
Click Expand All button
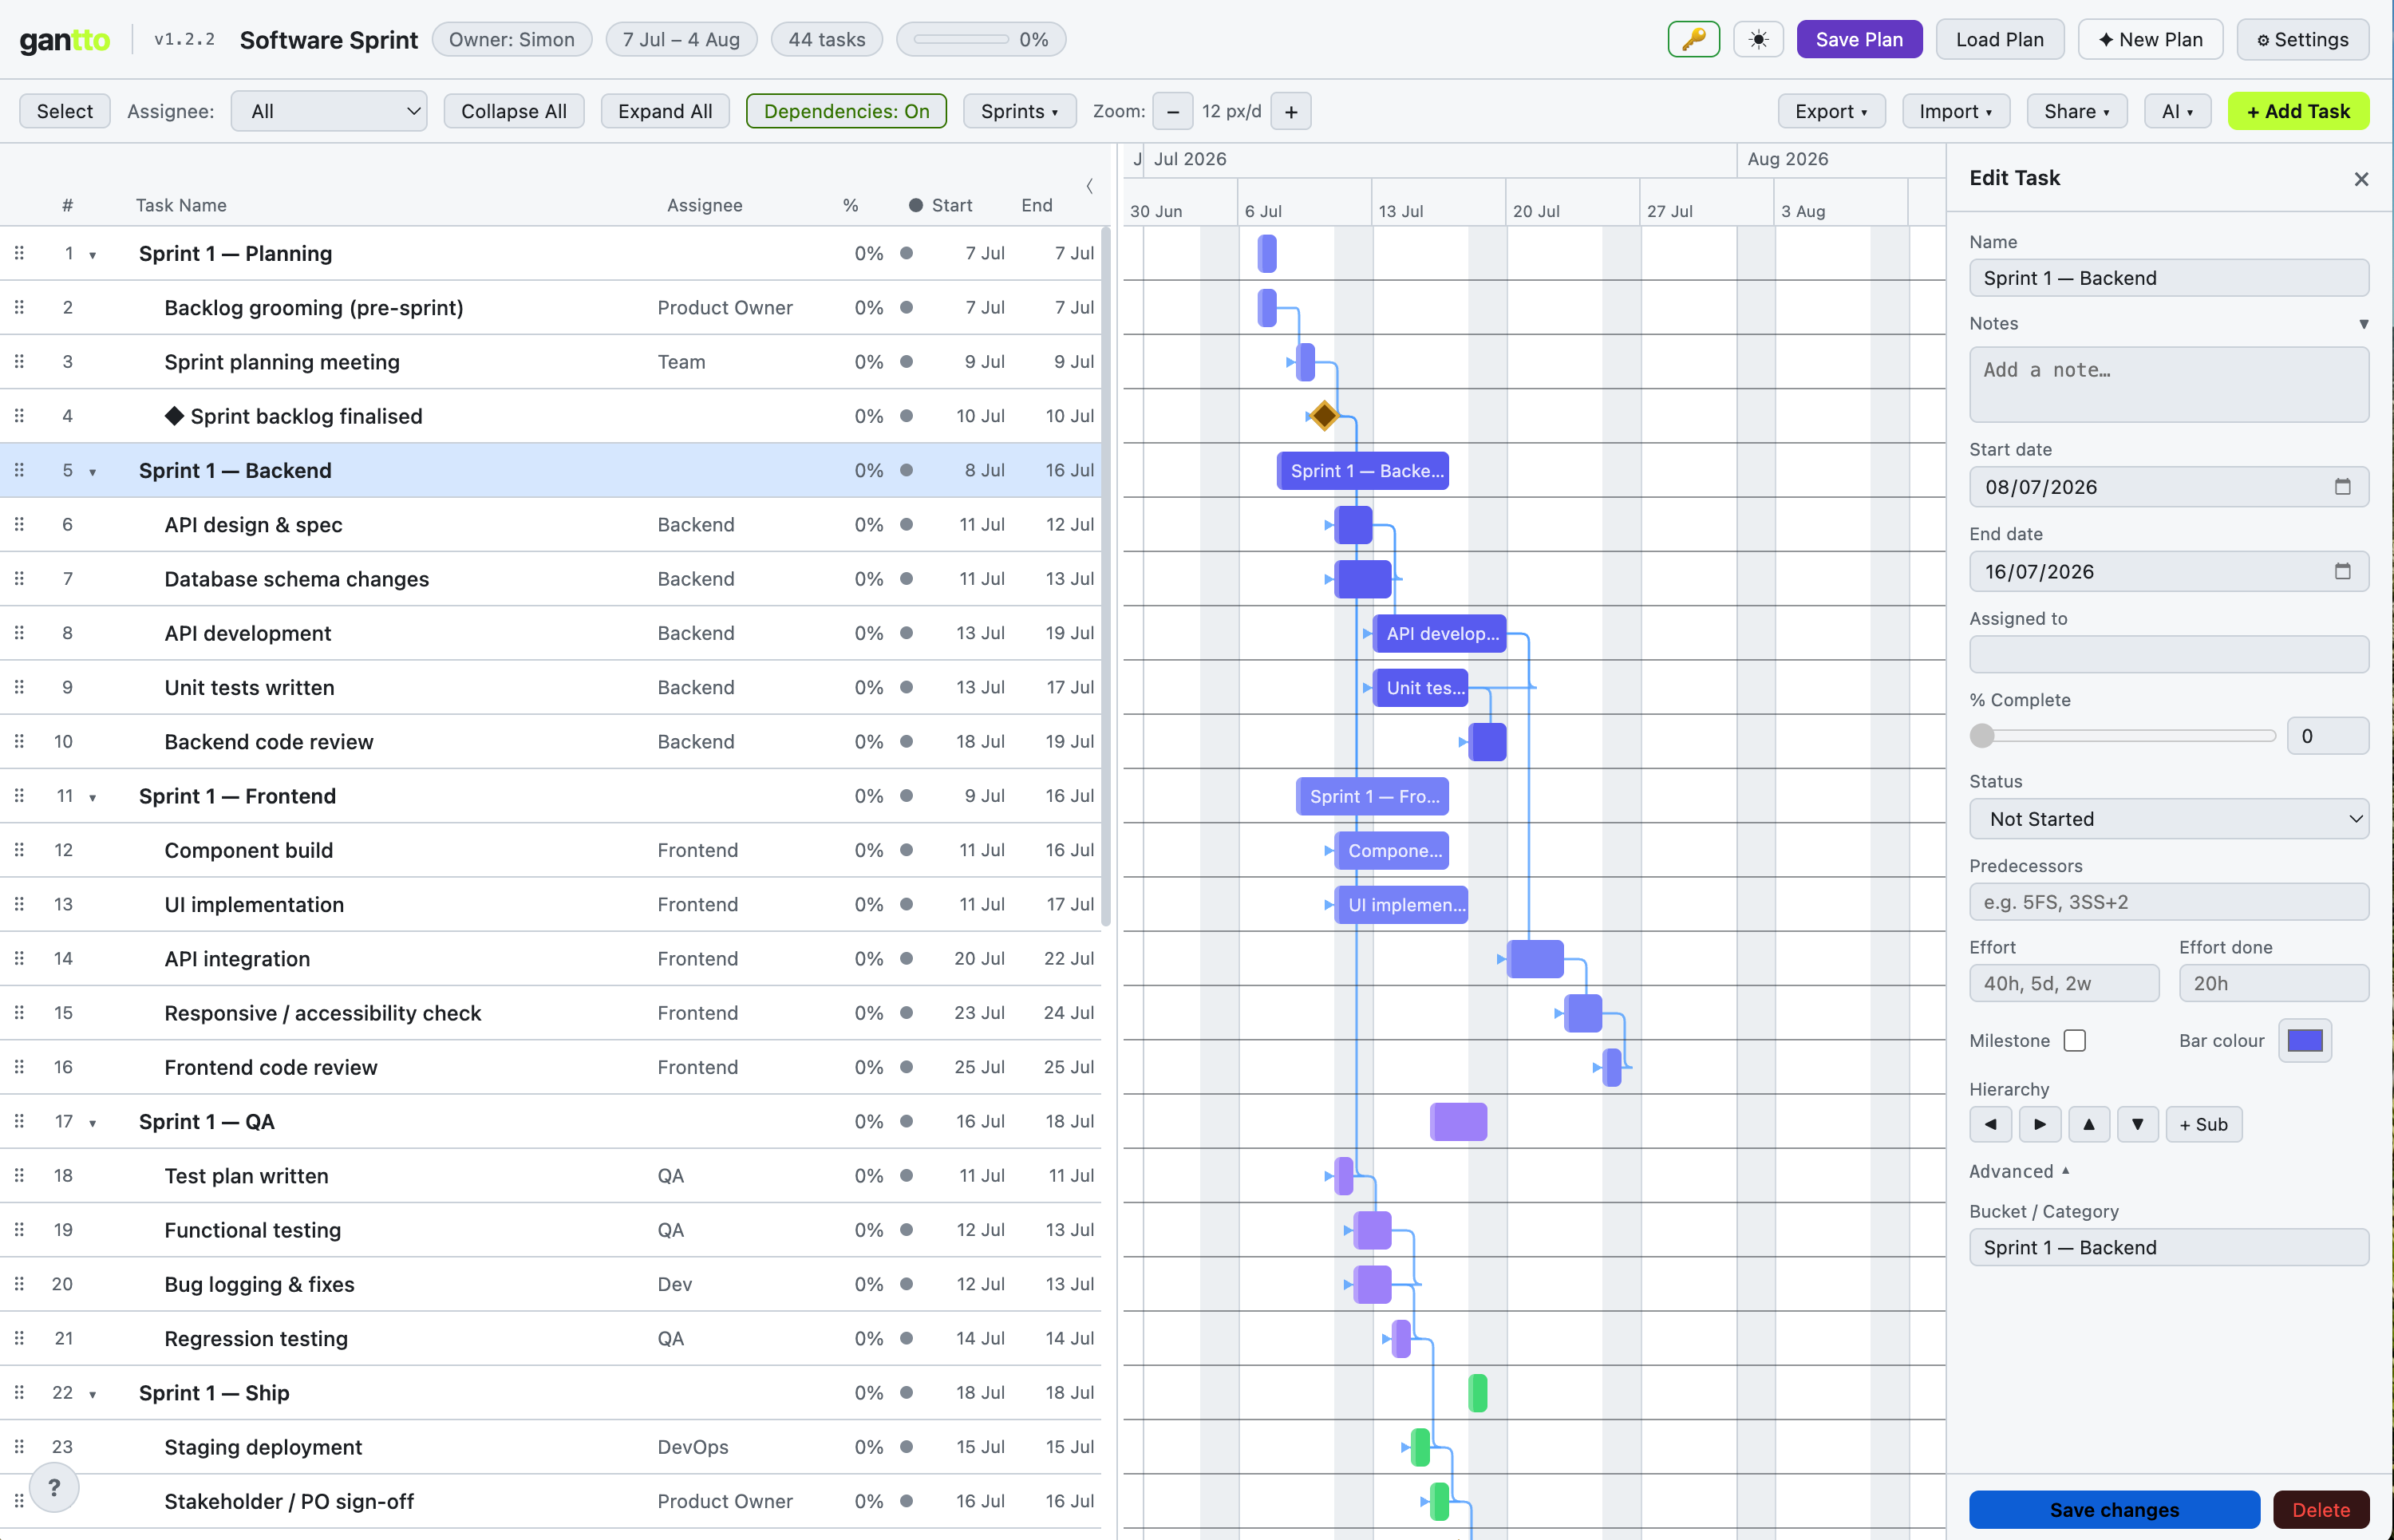pos(665,111)
